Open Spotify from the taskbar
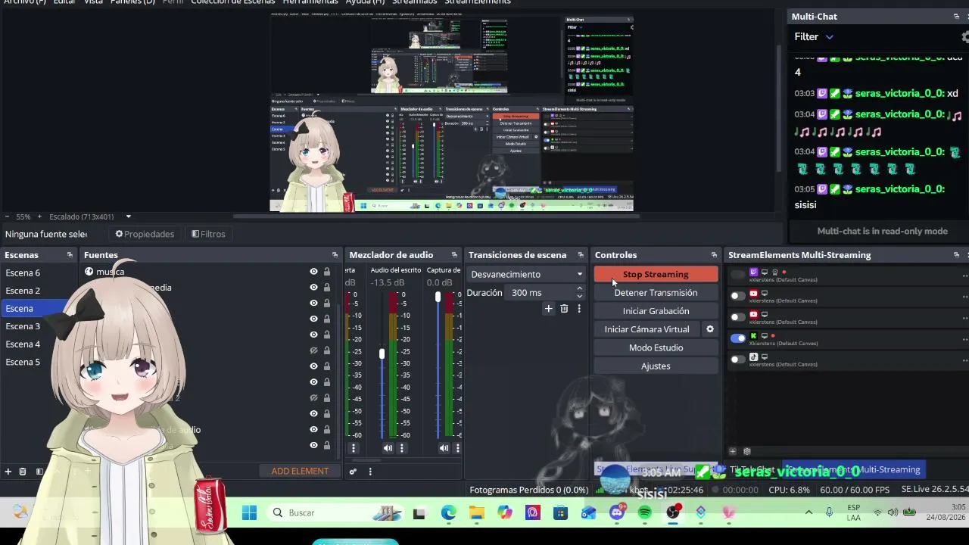The height and width of the screenshot is (545, 969). point(644,512)
